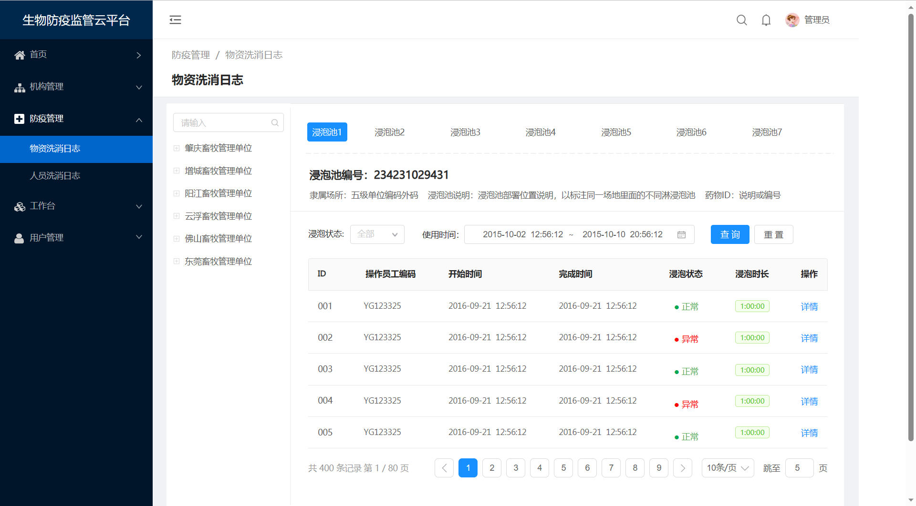The width and height of the screenshot is (916, 506).
Task: Click the 管理员 username in the header
Action: 817,20
